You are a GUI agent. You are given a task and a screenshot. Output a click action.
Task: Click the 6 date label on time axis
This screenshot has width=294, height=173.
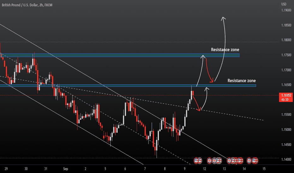click(125, 169)
